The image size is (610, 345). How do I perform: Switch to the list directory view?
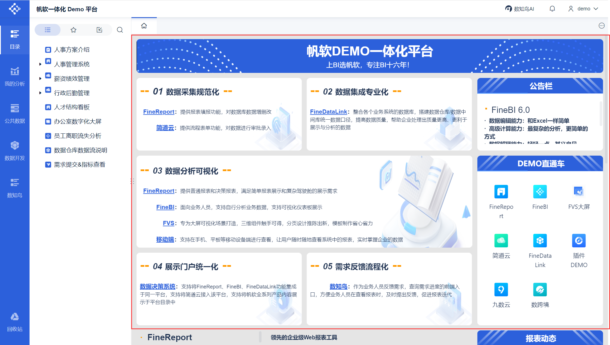[x=48, y=30]
